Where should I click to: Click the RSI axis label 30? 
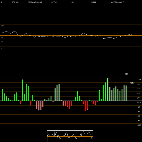point(2,42)
